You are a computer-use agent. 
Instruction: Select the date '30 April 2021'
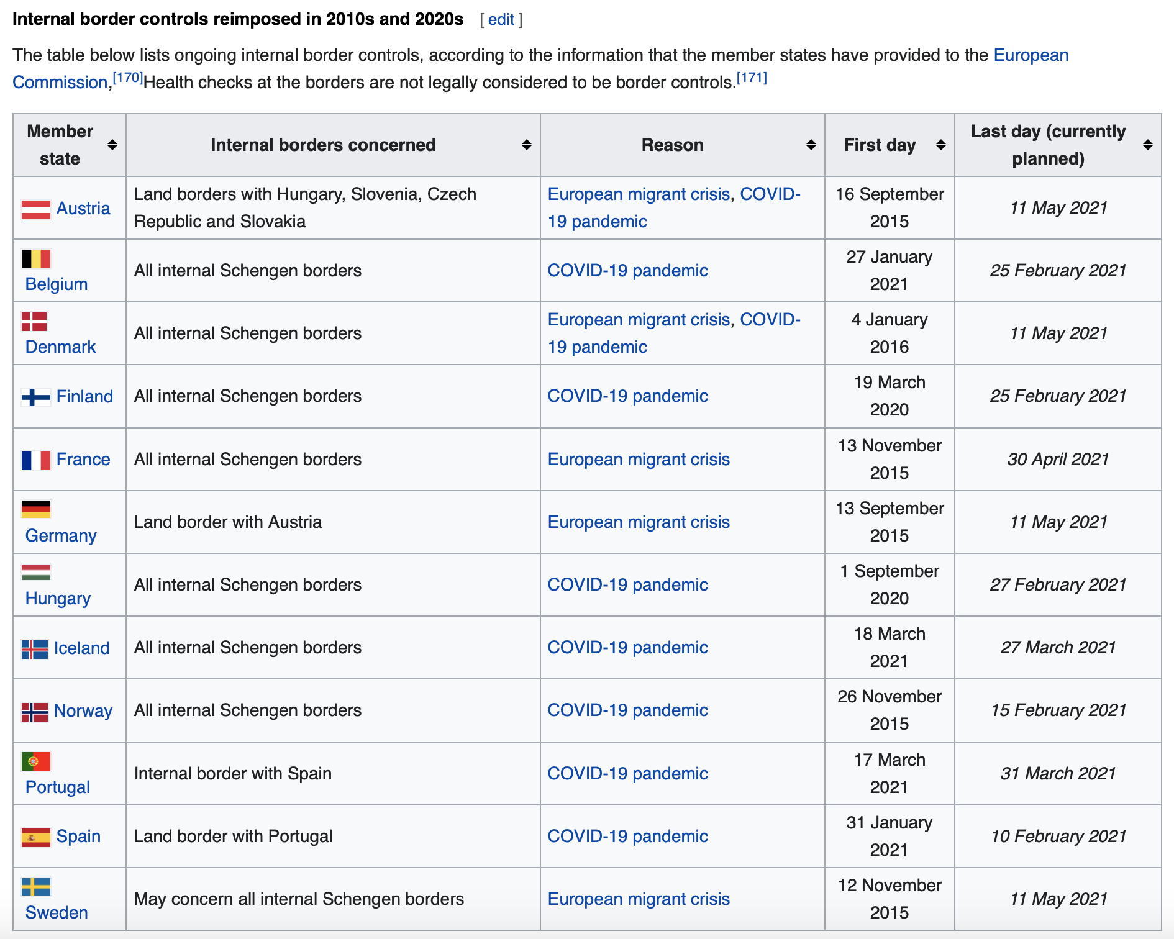pos(1058,460)
